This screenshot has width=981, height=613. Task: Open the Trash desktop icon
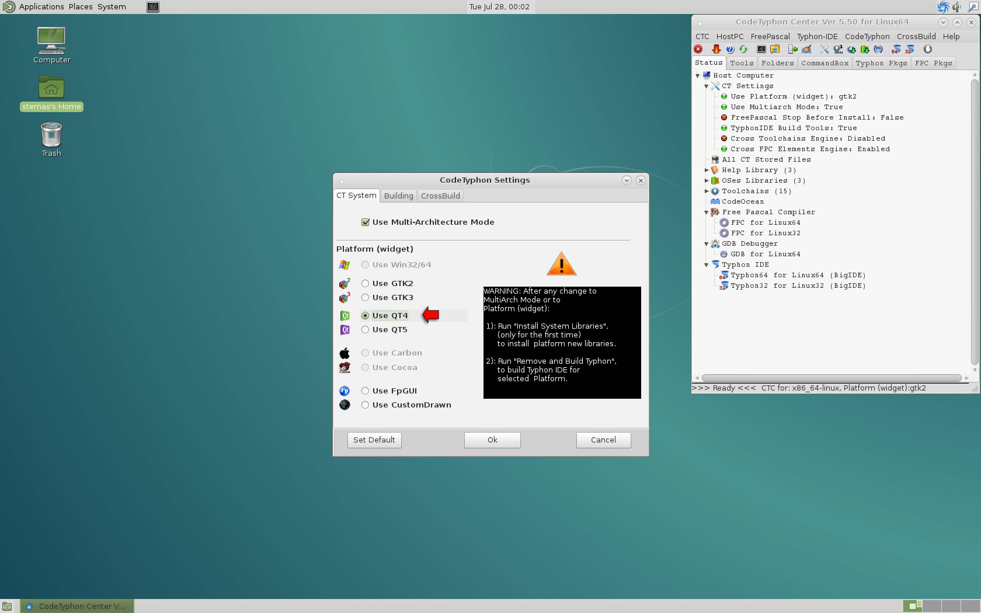(51, 140)
